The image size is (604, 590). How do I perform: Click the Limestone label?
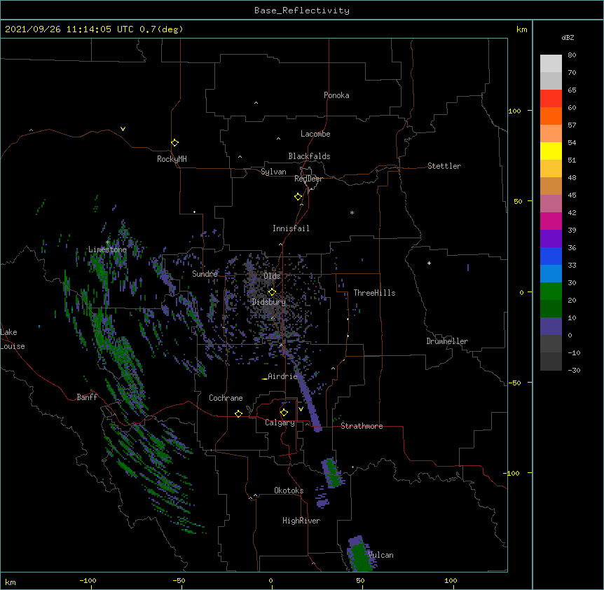107,249
